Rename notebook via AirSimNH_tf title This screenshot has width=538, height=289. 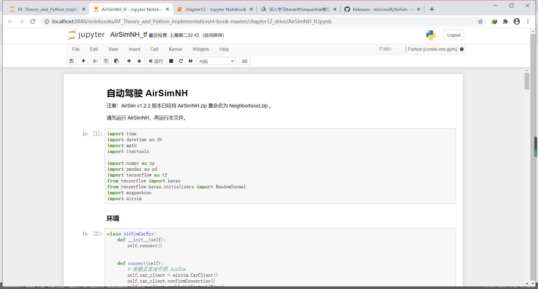(x=129, y=35)
